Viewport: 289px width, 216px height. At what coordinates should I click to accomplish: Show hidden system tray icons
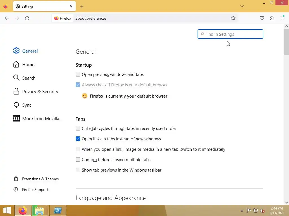242,211
